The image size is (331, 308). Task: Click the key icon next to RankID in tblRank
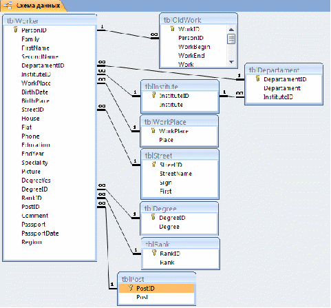click(154, 253)
